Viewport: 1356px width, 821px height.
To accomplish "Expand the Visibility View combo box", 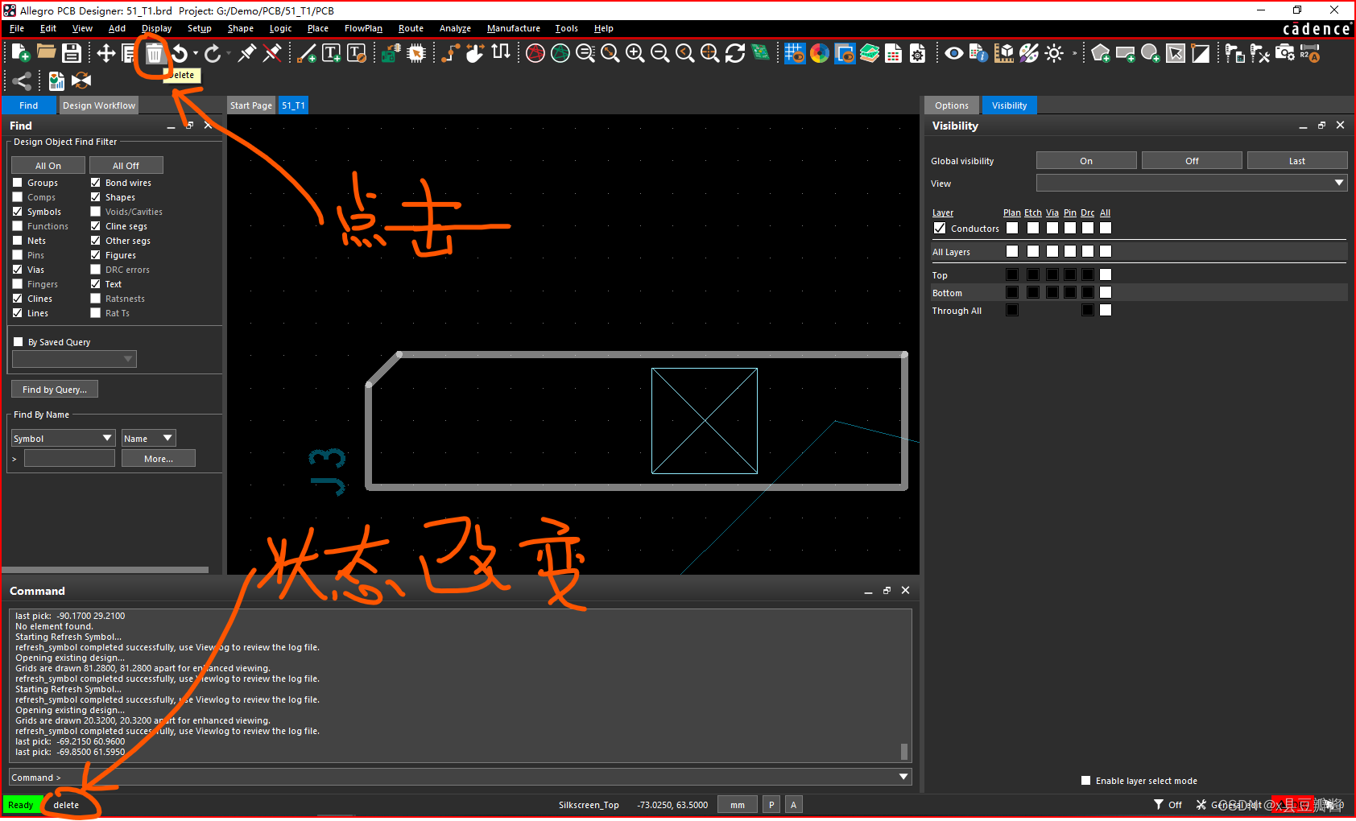I will tap(1192, 184).
